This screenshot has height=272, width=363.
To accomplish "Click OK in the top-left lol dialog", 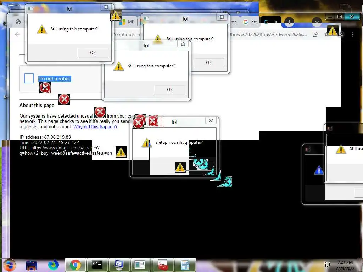I will coord(93,53).
